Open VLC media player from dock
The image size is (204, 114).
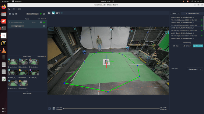(4, 50)
